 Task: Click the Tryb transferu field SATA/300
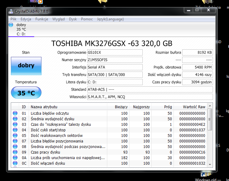[x=115, y=75]
